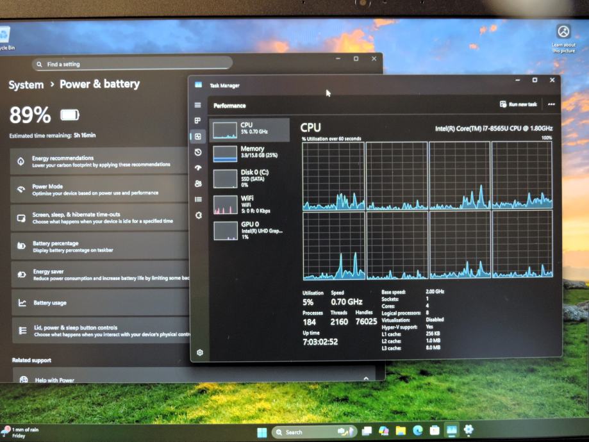589x442 pixels.
Task: Open Users page in Task Manager sidebar
Action: [198, 184]
